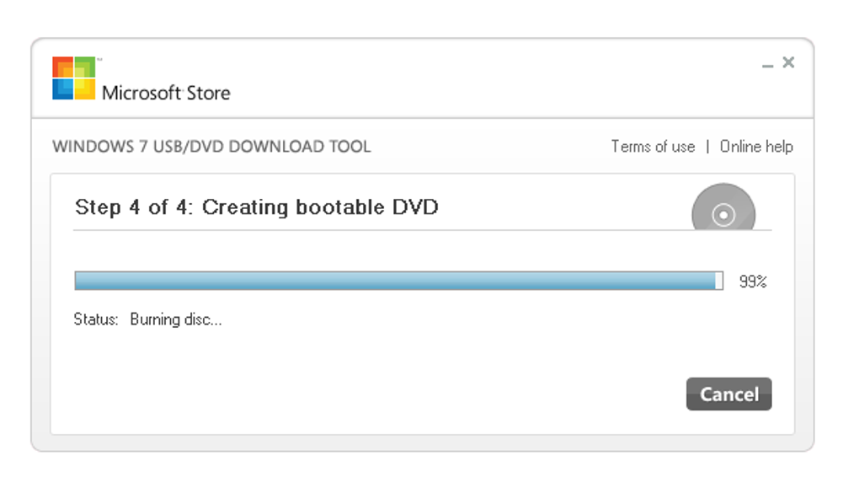Click the Microsoft Store wordmark text
This screenshot has height=488, width=859.
click(166, 93)
